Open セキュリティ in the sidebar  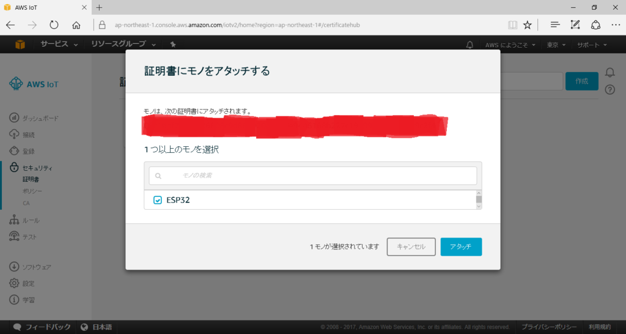click(31, 168)
